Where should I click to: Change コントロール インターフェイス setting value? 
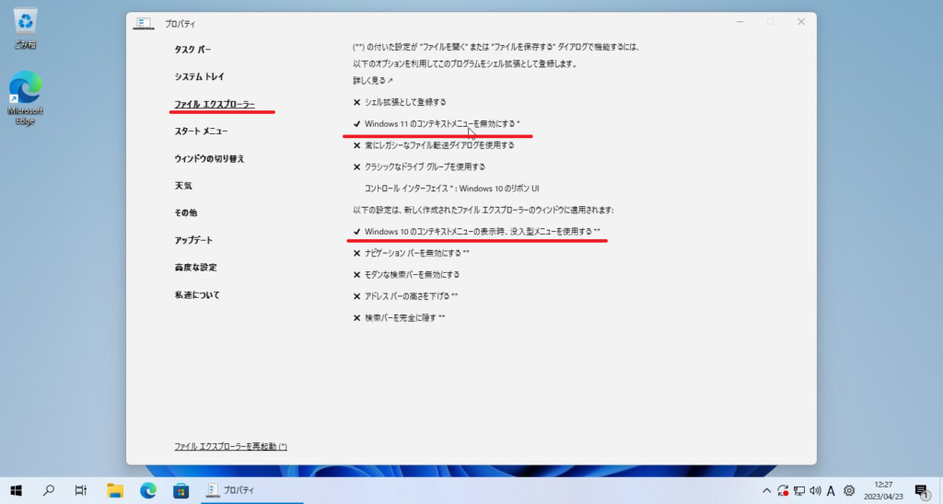coord(451,189)
